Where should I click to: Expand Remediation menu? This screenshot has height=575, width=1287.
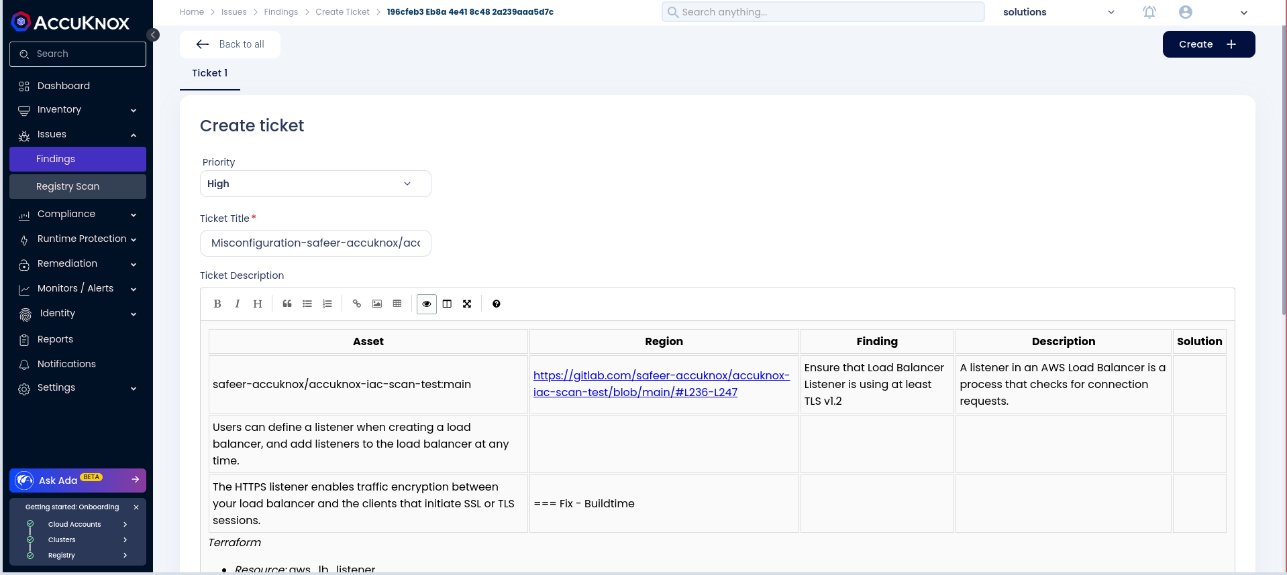tap(78, 263)
